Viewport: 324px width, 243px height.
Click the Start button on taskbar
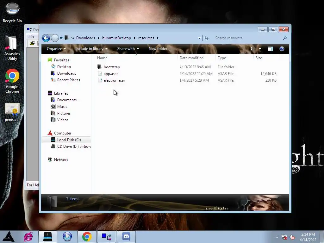pyautogui.click(x=9, y=237)
